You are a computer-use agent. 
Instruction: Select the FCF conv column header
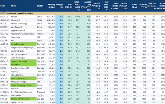click(106, 6)
